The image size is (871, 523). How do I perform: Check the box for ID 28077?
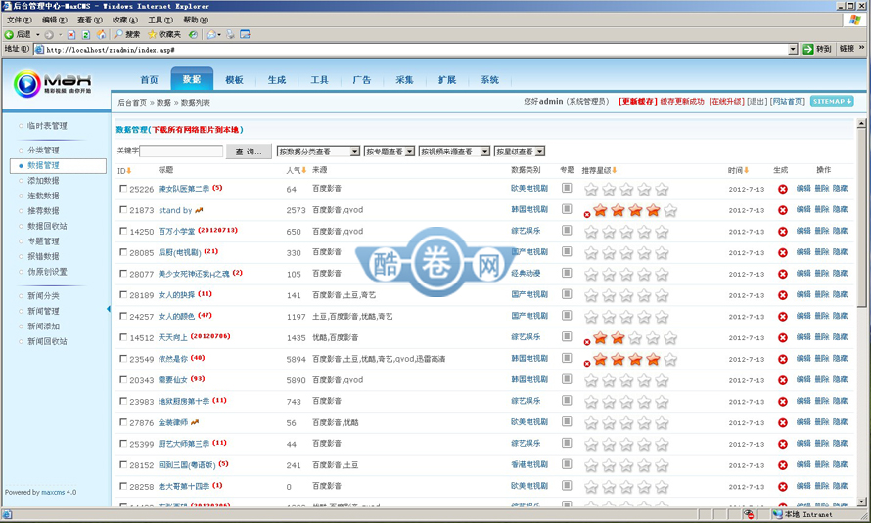[123, 274]
